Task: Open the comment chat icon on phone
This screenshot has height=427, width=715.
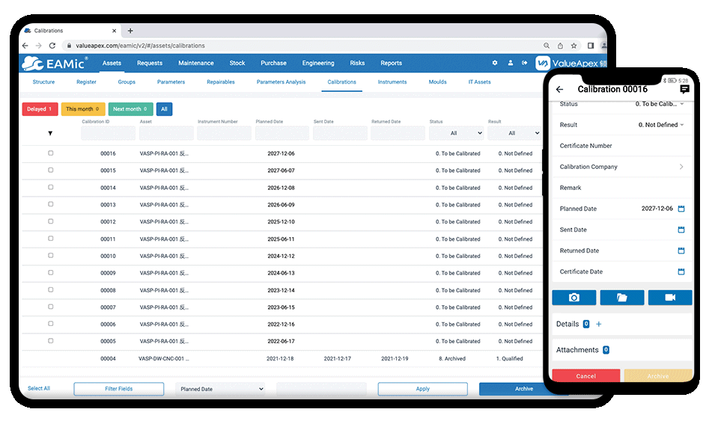Action: pos(684,90)
